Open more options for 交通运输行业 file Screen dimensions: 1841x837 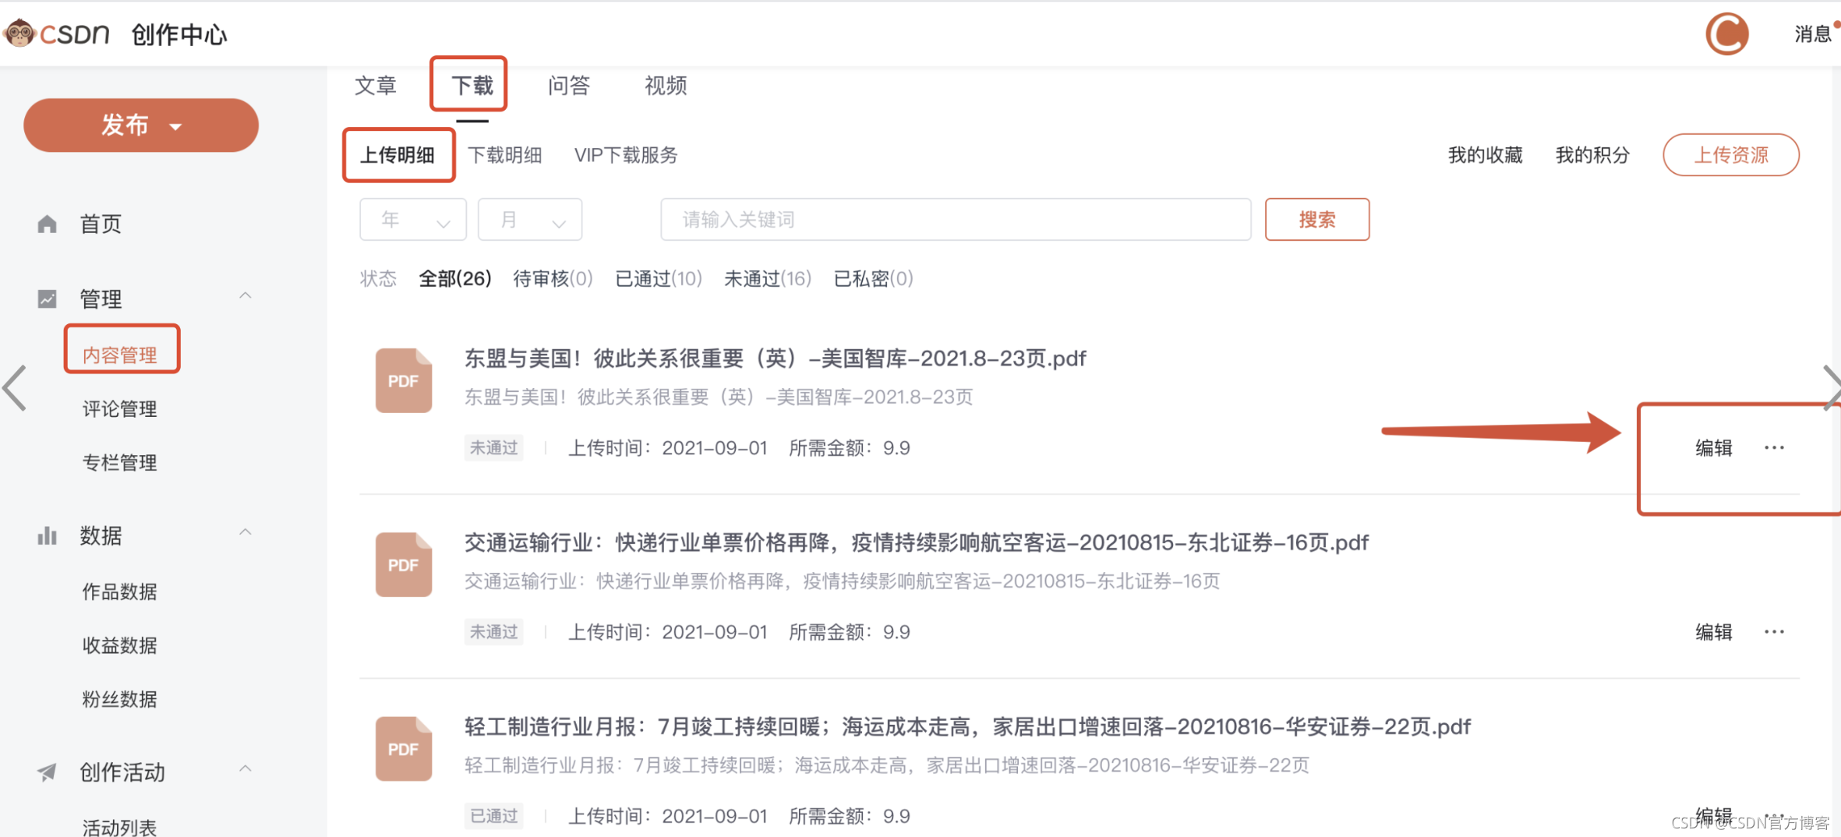(x=1775, y=631)
